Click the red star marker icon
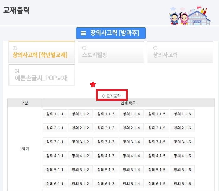 93,84
